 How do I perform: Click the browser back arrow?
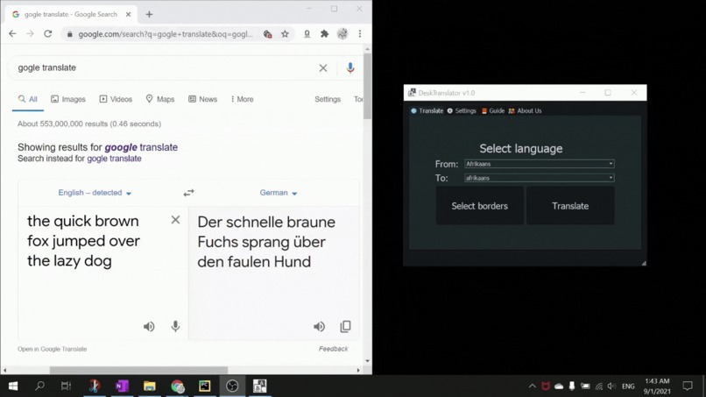tap(12, 34)
